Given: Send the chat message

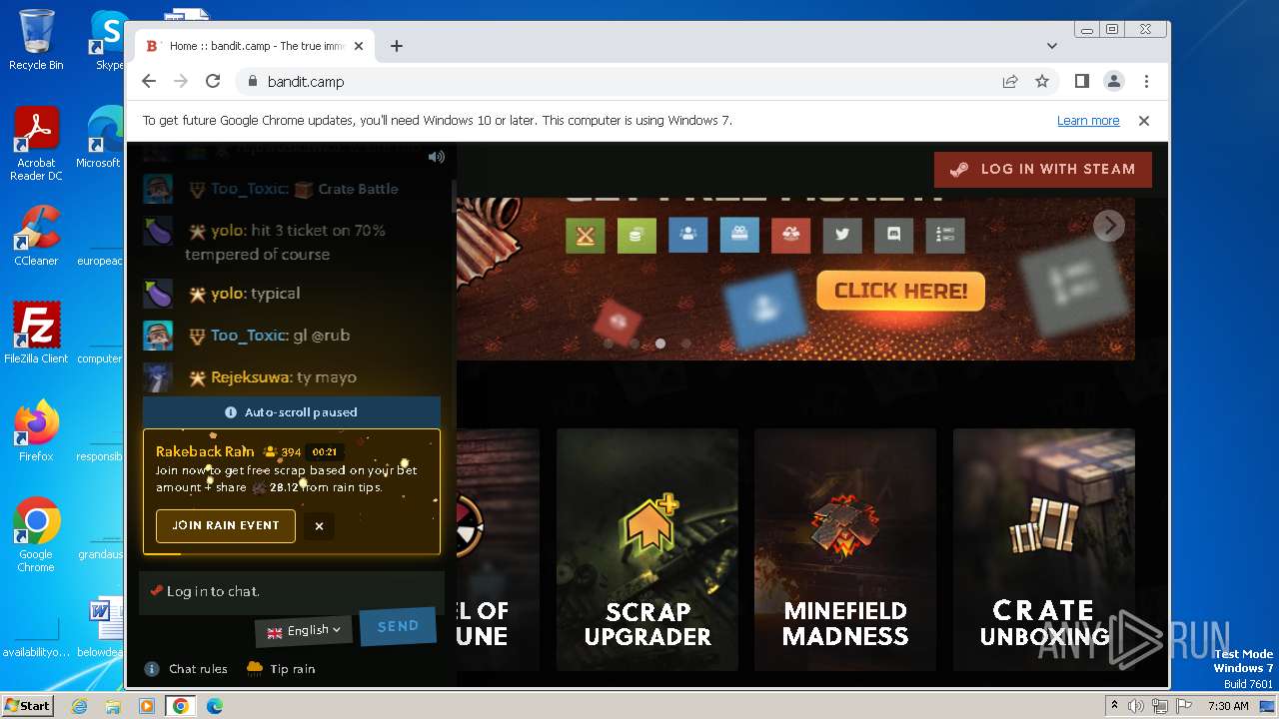Looking at the screenshot, I should pos(398,626).
